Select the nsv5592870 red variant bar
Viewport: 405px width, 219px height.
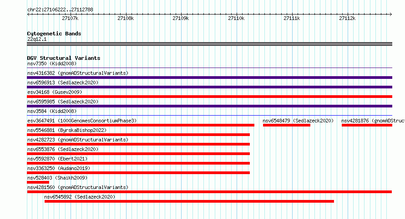138,163
